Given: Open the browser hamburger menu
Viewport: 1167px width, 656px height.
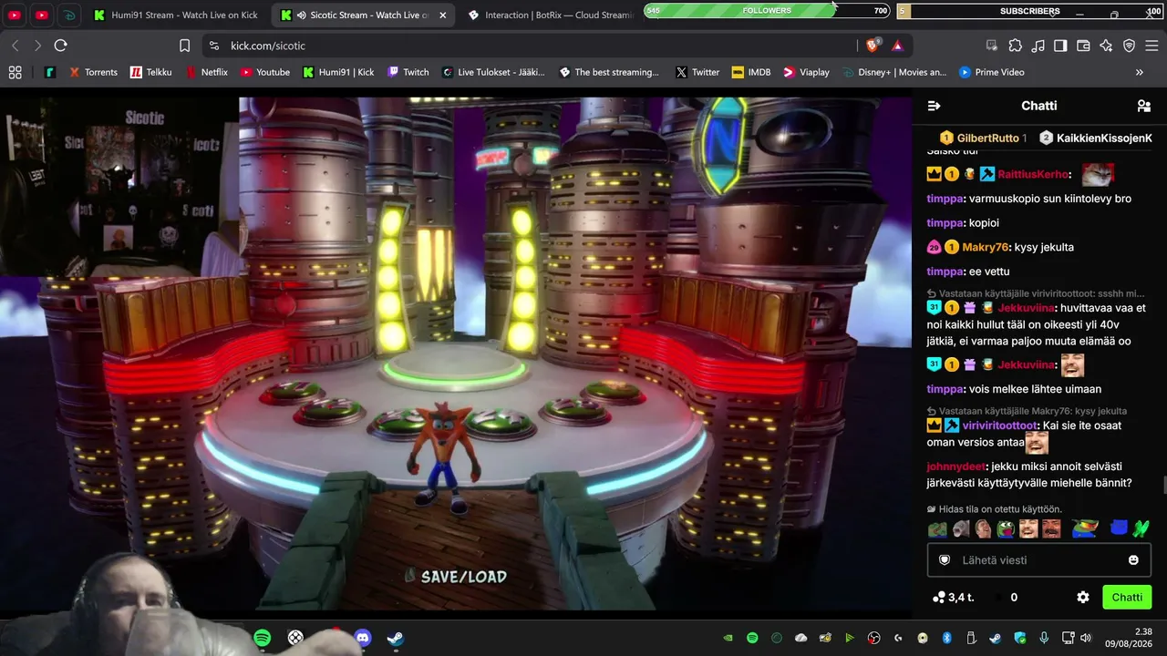Looking at the screenshot, I should click(1152, 46).
